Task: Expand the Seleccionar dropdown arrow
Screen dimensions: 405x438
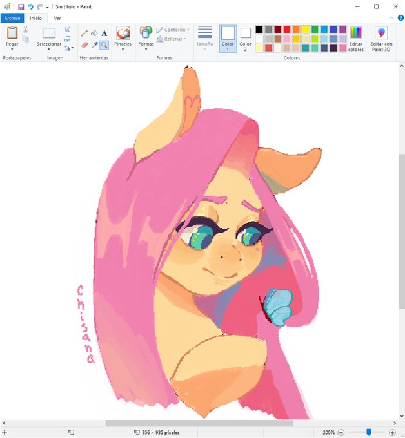Action: pos(48,50)
